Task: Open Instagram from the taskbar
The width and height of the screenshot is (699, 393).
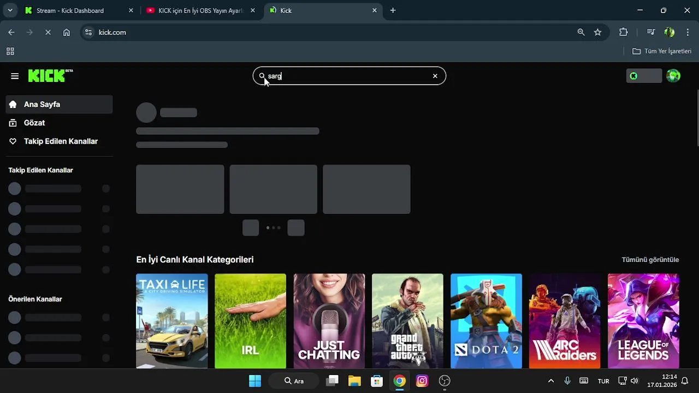Action: 422,380
